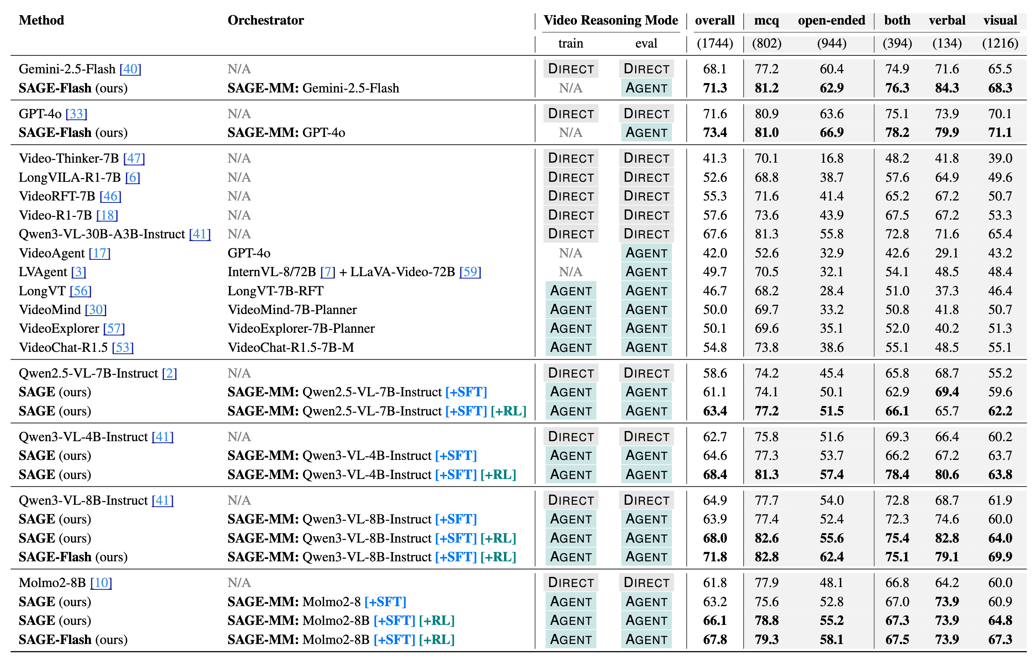Screen dimensions: 1033x660
Task: Open citation 57 for VideoExplorer
Action: pyautogui.click(x=114, y=328)
